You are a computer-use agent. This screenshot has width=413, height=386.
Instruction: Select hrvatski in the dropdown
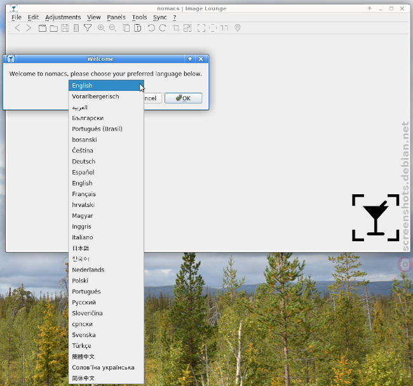click(106, 204)
